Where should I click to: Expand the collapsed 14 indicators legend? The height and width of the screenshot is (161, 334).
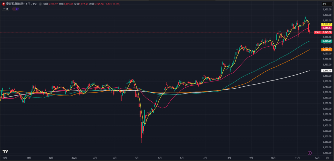click(5, 9)
